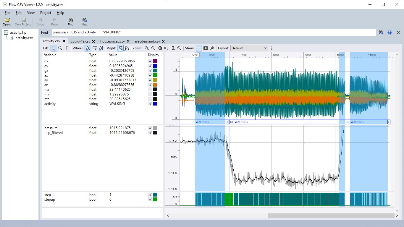404x227 pixels.
Task: Open the Layout Default dropdown
Action: click(249, 48)
